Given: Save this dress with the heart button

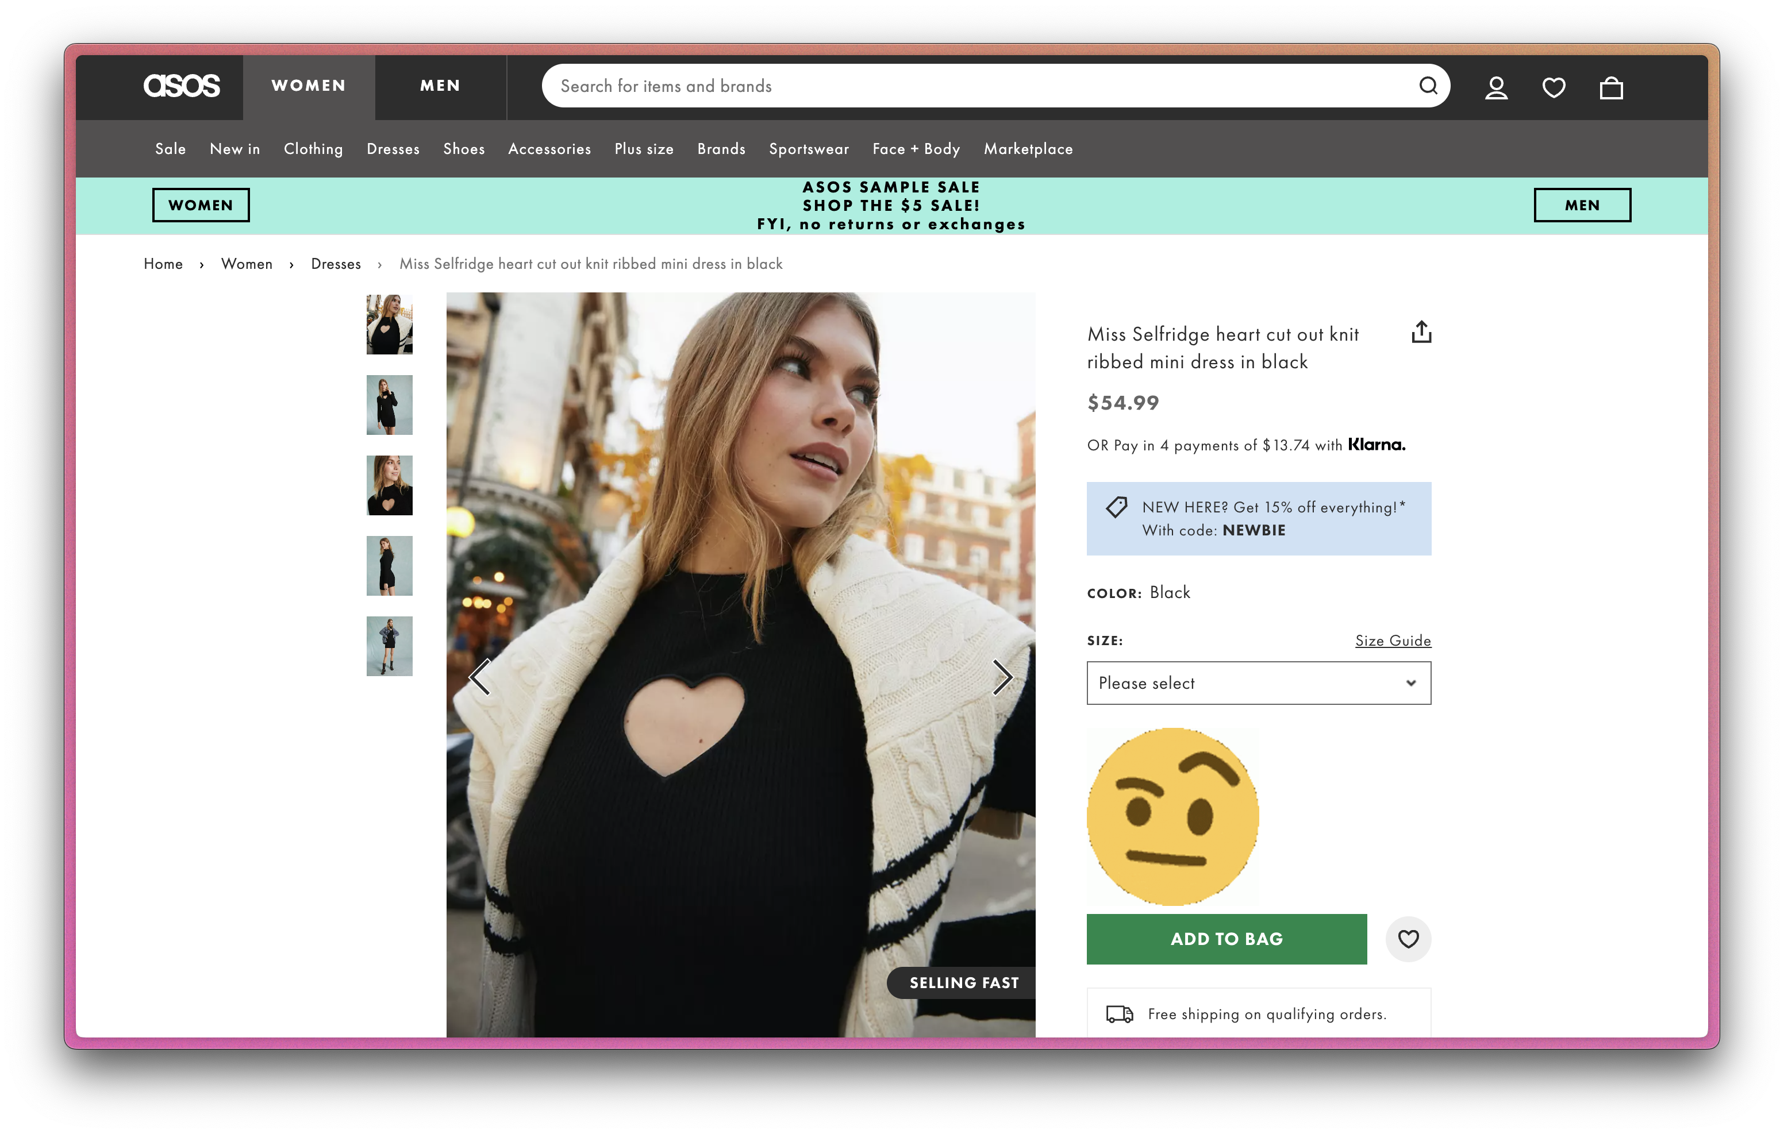Looking at the screenshot, I should [x=1408, y=939].
